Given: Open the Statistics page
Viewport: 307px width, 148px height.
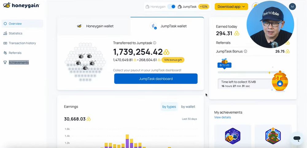Looking at the screenshot, I should click(15, 33).
